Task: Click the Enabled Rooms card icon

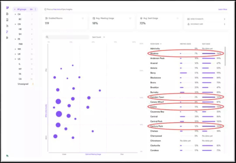Action: (x=46, y=18)
